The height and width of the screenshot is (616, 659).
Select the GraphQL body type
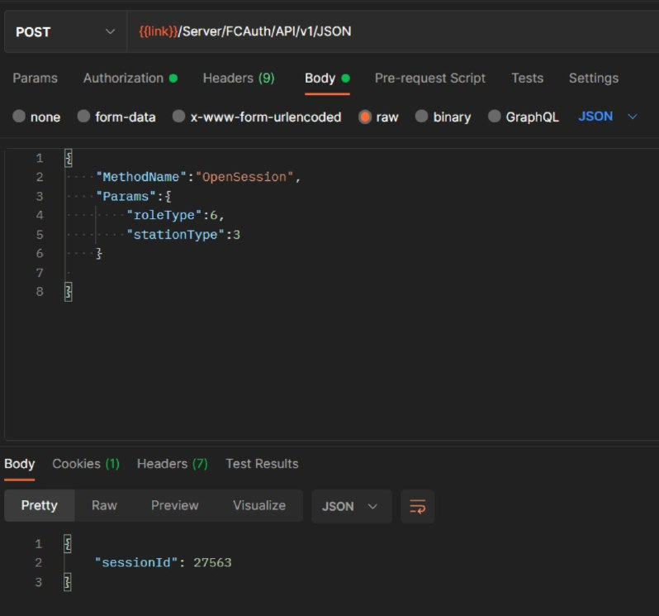[524, 117]
